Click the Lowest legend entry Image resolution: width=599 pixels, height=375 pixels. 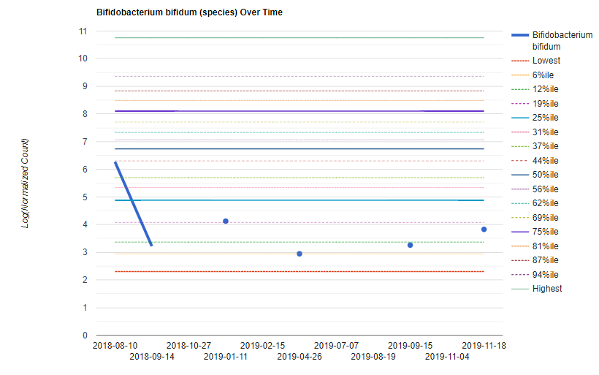pyautogui.click(x=546, y=61)
